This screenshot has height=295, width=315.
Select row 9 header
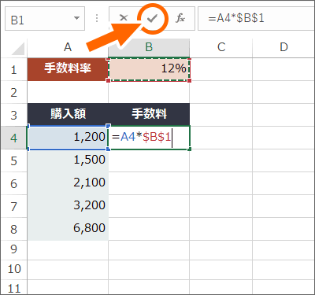point(13,249)
